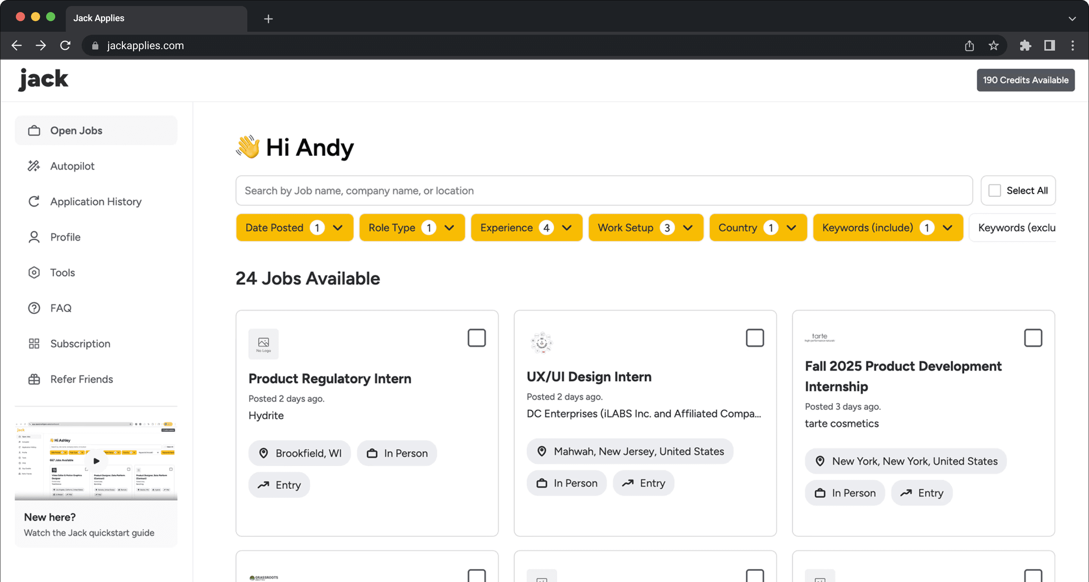Screen dimensions: 1089x582
Task: Tick the UX/UI Design Intern checkbox
Action: [x=755, y=338]
